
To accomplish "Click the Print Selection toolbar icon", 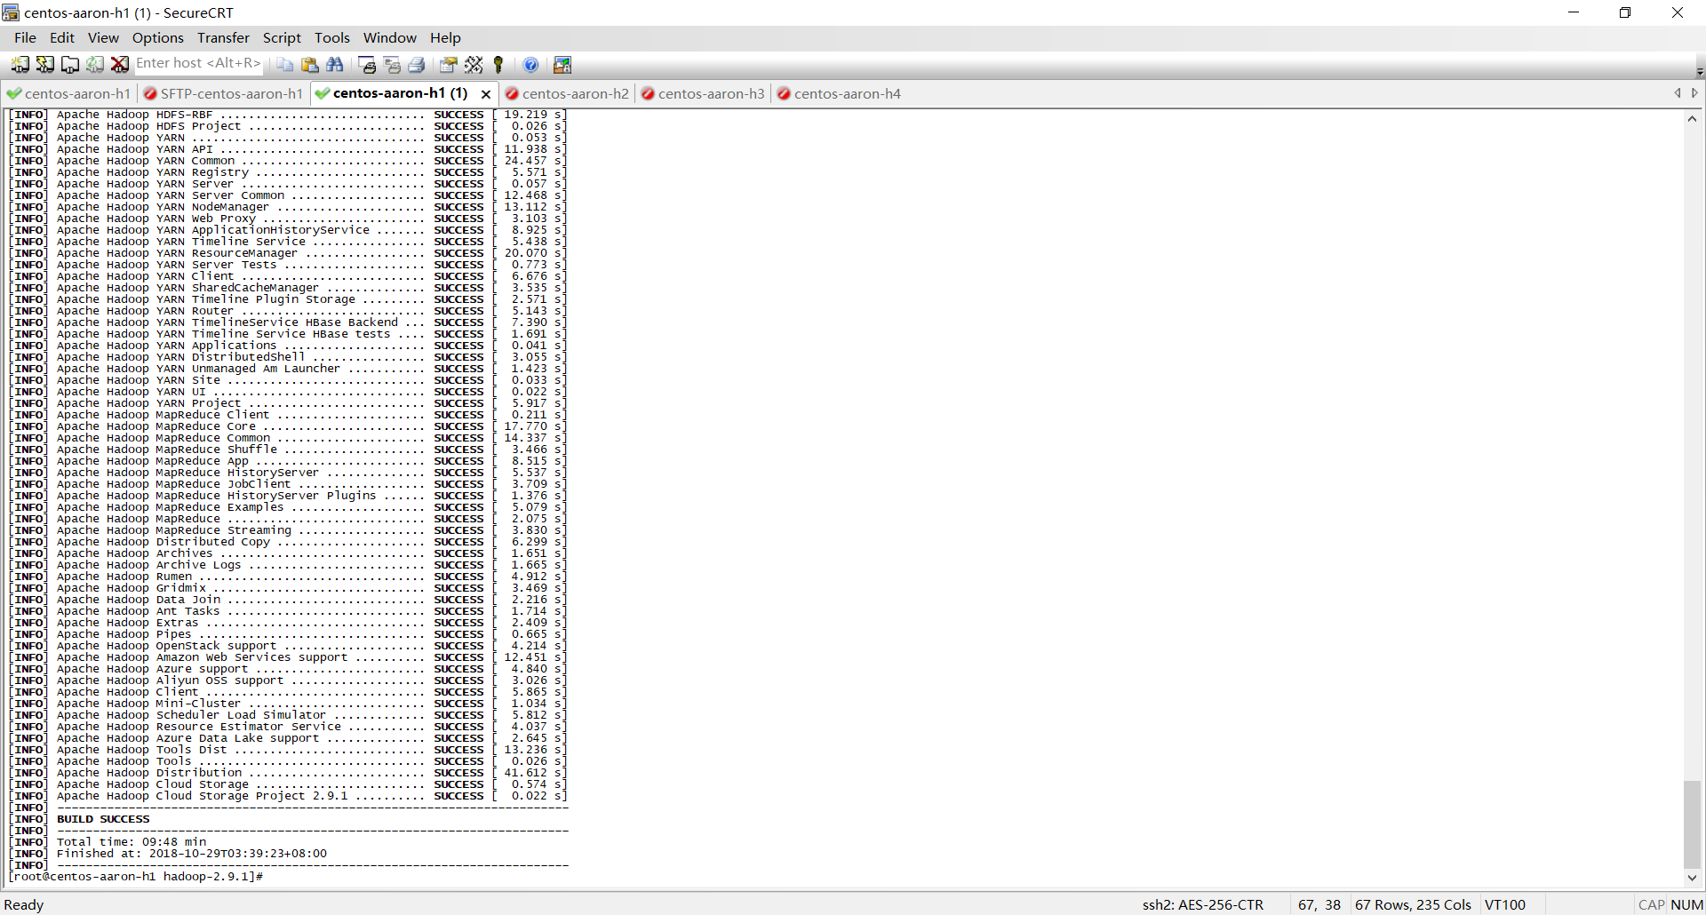I will coord(392,65).
